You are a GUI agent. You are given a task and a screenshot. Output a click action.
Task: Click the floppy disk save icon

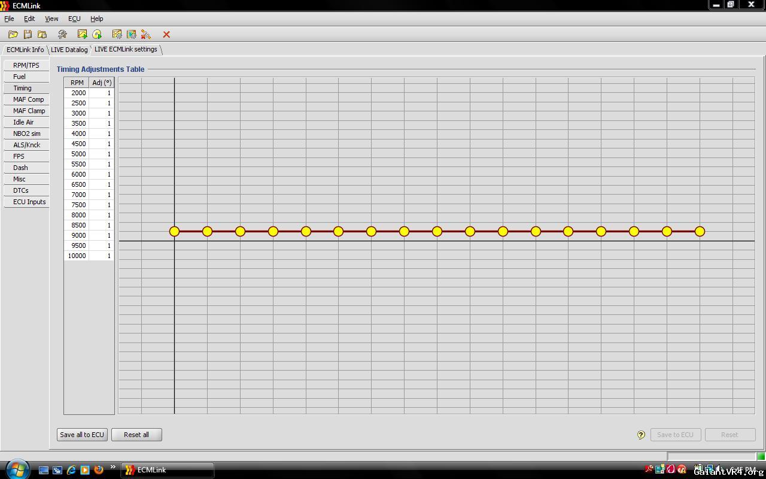pyautogui.click(x=28, y=35)
